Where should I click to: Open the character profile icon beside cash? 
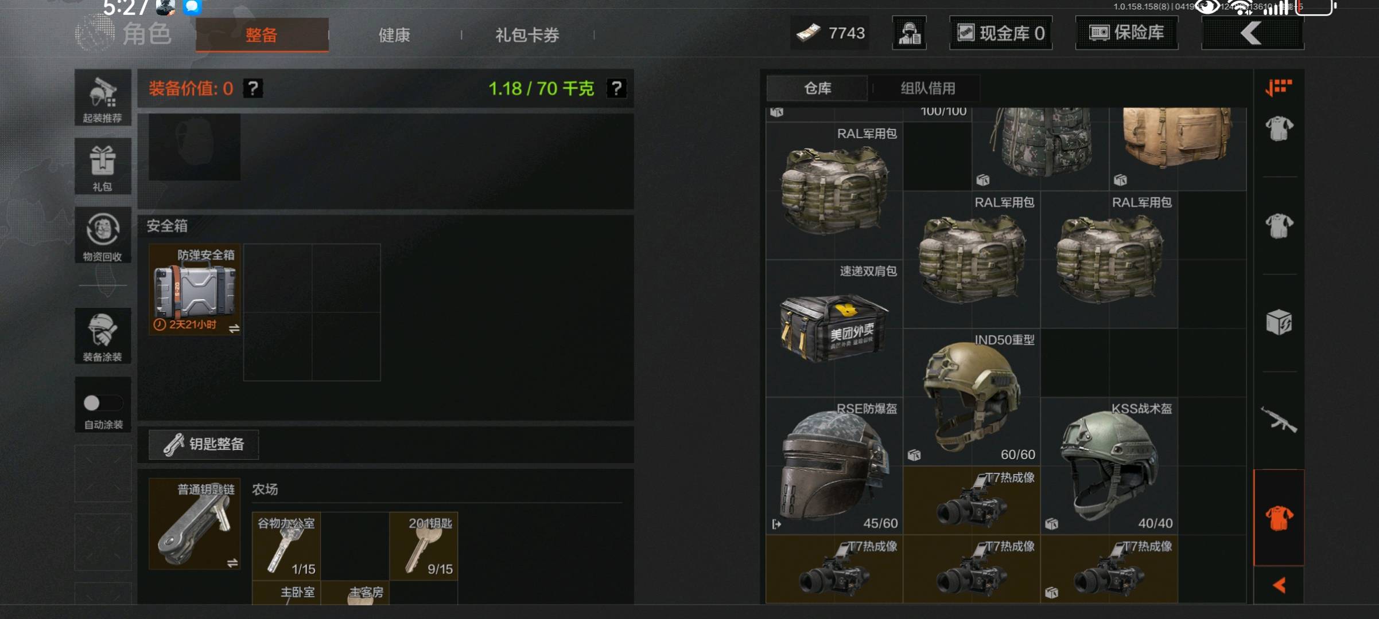pyautogui.click(x=910, y=33)
